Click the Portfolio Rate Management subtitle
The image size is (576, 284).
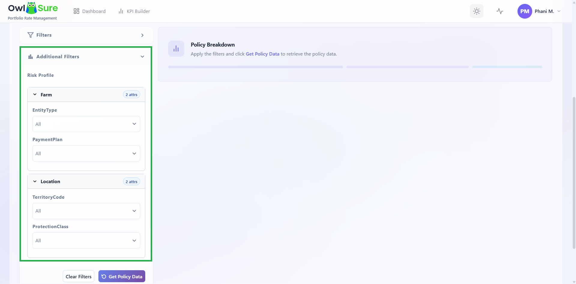click(32, 18)
